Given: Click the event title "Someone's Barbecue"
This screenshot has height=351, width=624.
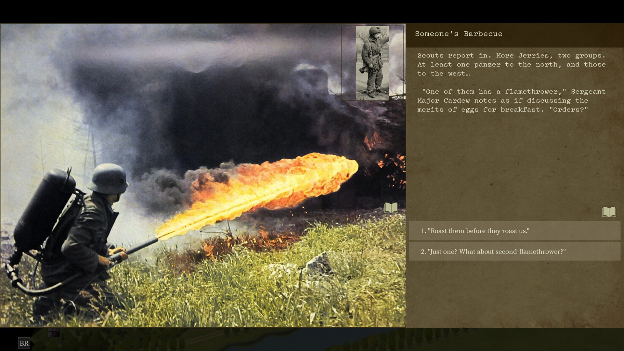Looking at the screenshot, I should pos(458,33).
